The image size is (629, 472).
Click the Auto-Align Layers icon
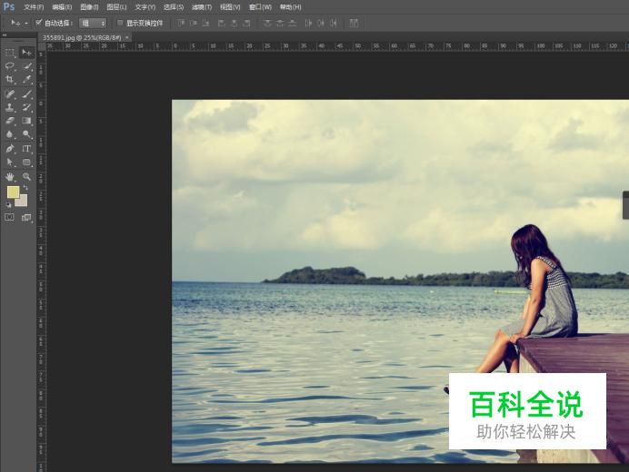(354, 24)
